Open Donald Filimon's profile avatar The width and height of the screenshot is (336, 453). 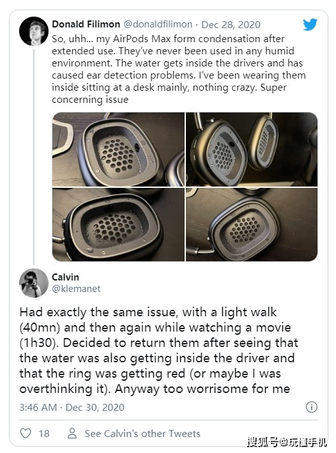[x=33, y=31]
